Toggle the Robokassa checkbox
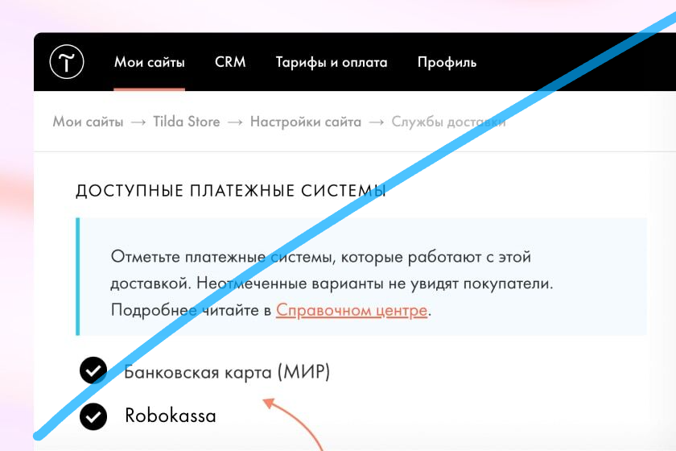 coord(93,416)
